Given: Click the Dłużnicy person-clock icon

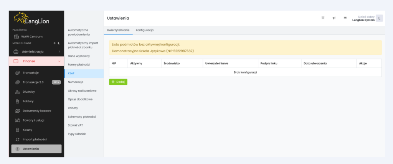Looking at the screenshot, I should point(18,92).
